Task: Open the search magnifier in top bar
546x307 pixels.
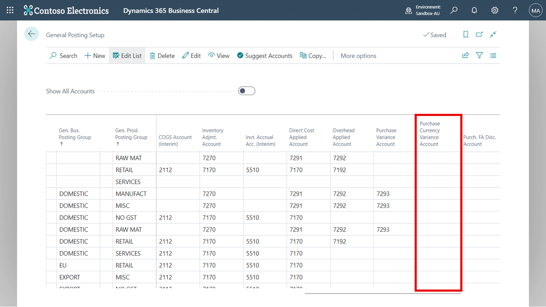Action: tap(454, 10)
